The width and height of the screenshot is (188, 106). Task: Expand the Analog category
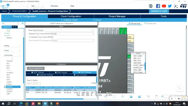12,46
